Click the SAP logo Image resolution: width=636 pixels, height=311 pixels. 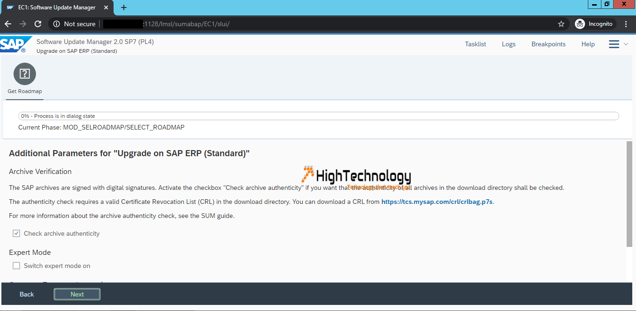pos(16,44)
